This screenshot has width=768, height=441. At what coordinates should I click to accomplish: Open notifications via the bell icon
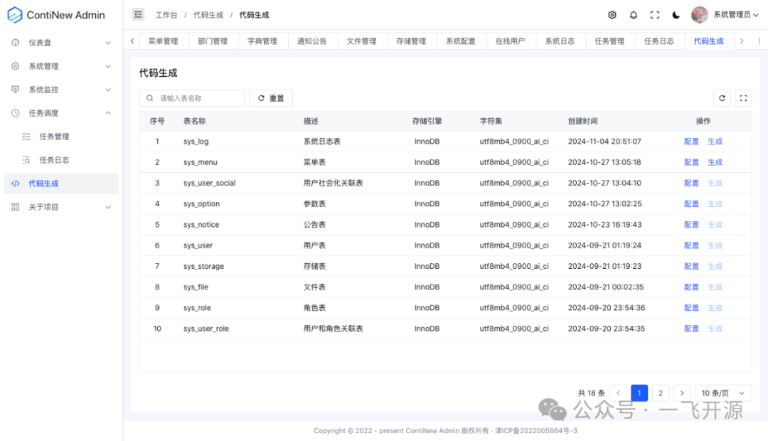633,14
